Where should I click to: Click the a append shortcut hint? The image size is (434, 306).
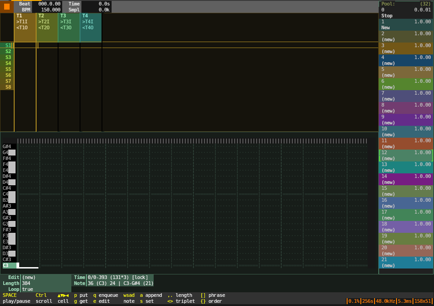click(x=151, y=295)
